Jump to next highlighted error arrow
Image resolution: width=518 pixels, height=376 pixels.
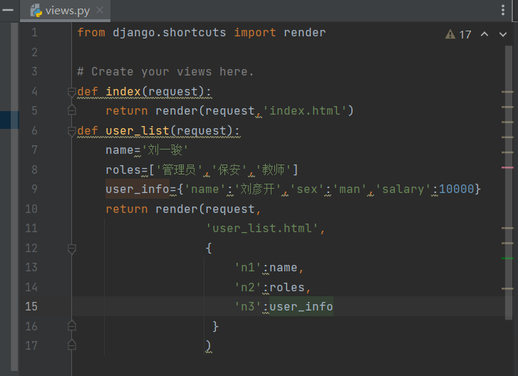503,34
